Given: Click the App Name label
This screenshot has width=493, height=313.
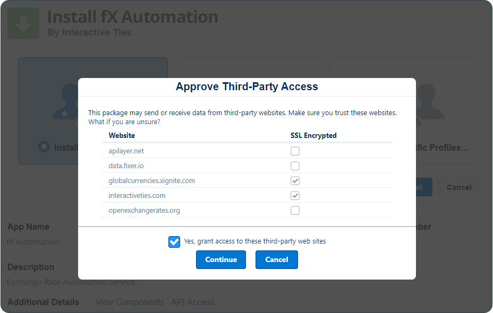Looking at the screenshot, I should tap(28, 227).
